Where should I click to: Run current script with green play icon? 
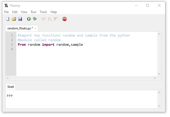[x=29, y=19]
